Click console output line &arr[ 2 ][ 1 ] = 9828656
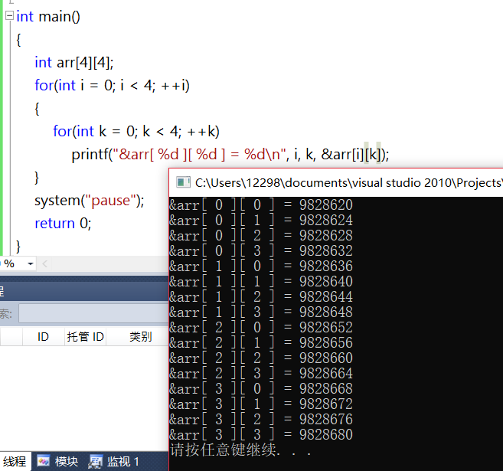Viewport: 503px width, 471px height. [x=261, y=342]
